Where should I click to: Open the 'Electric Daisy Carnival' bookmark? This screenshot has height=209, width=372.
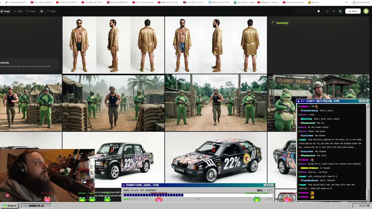pos(143,2)
